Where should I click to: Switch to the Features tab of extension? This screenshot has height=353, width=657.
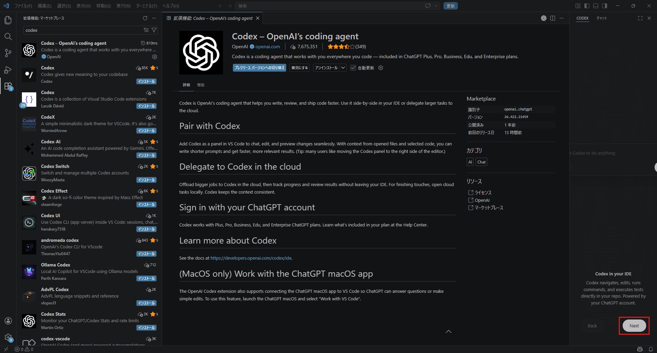coord(201,85)
